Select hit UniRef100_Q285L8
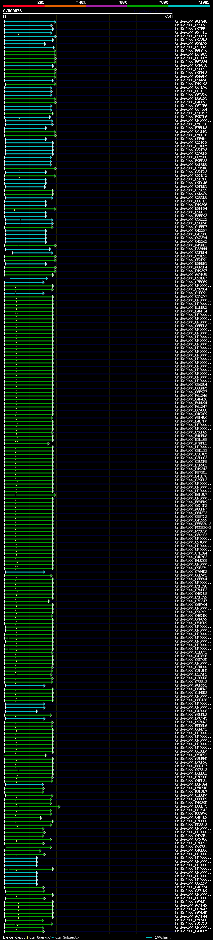The image size is (213, 940). click(x=191, y=197)
